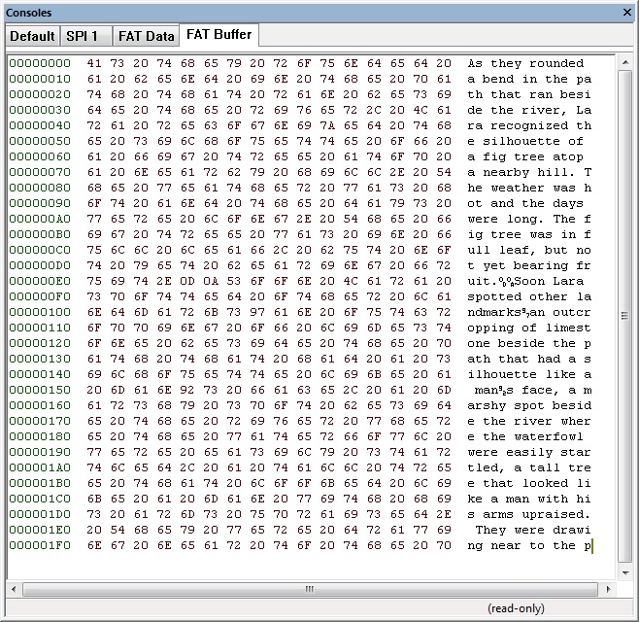Viewport: 639px width, 622px height.
Task: Click address 000000A0 row label
Action: (x=40, y=219)
